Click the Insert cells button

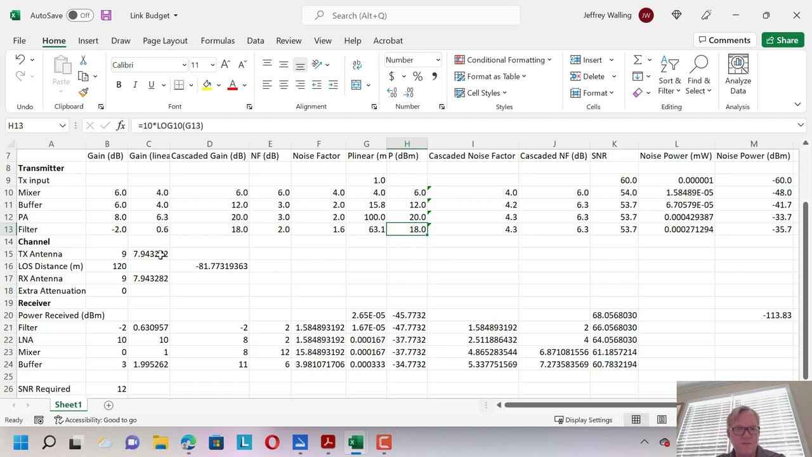pyautogui.click(x=586, y=60)
